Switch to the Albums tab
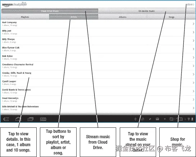The width and height of the screenshot is (196, 157). tap(123, 17)
